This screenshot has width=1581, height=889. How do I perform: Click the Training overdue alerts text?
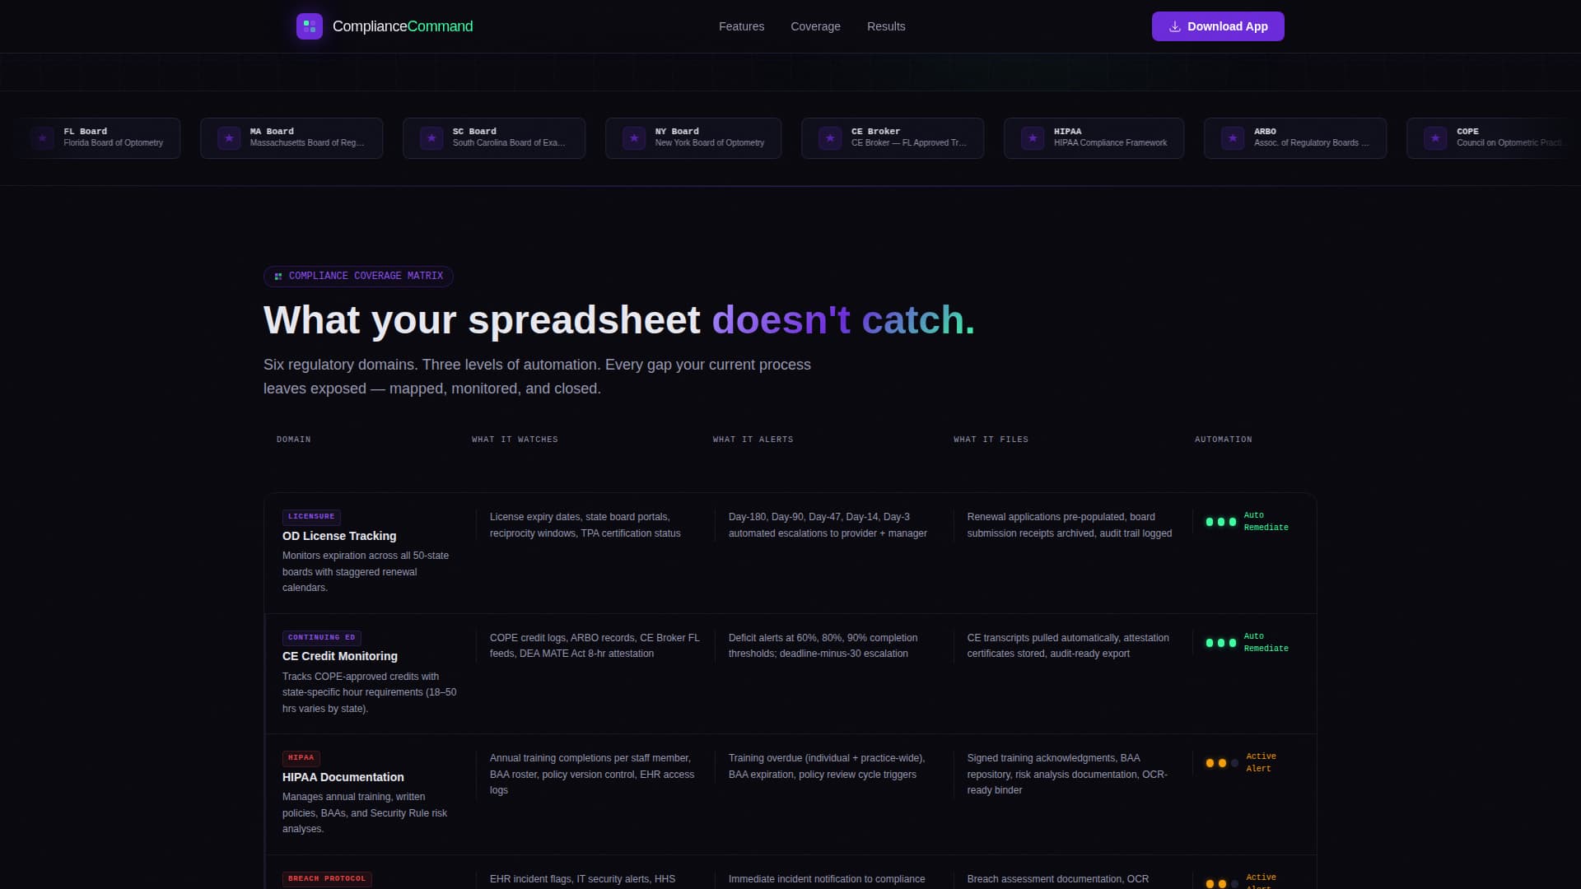tap(827, 766)
